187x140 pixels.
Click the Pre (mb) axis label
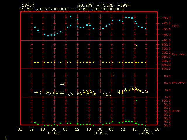[179, 55]
